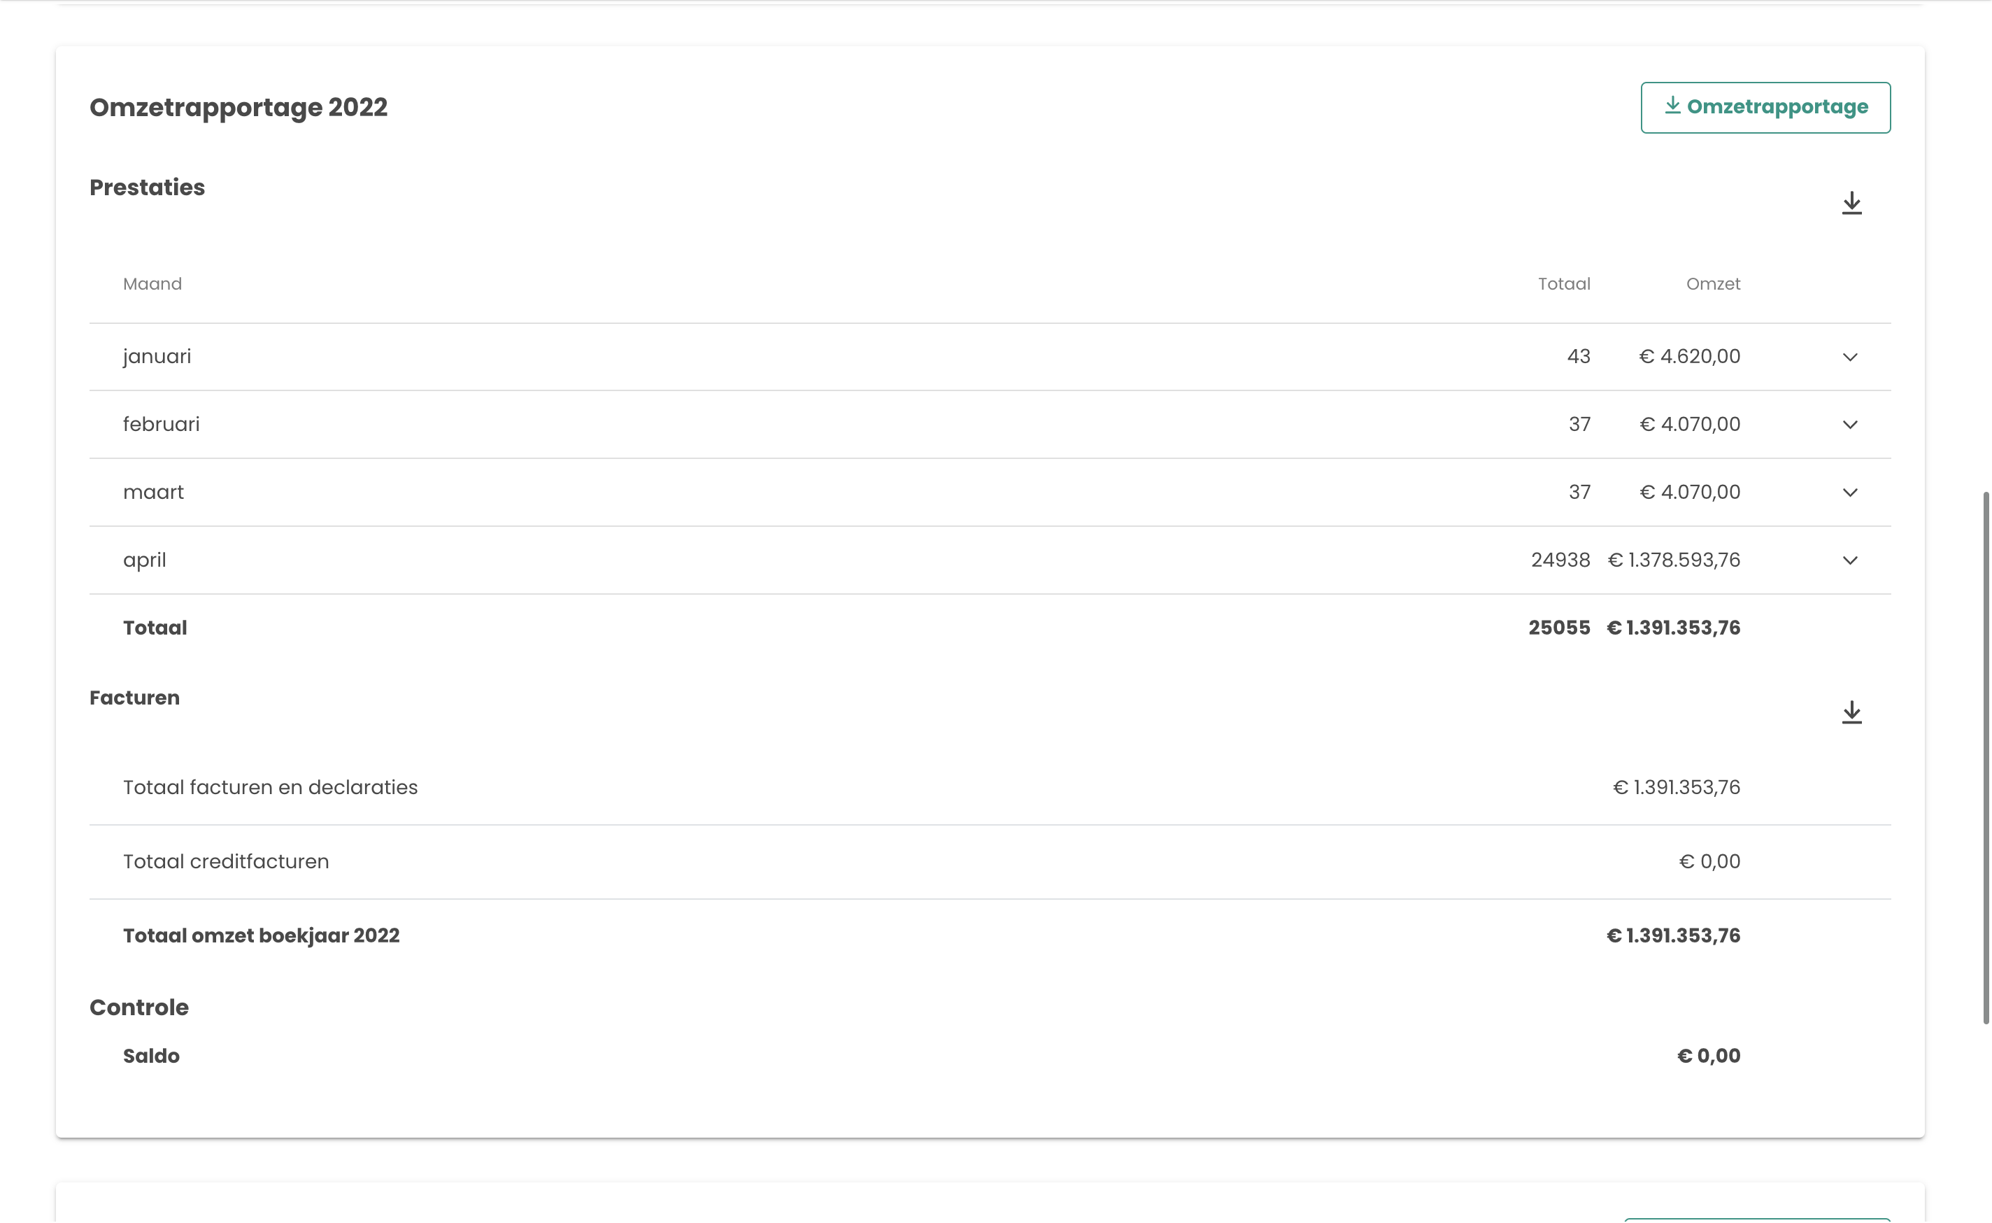The width and height of the screenshot is (1992, 1223).
Task: Select the februari omzet amount € 4.070,00
Action: [1690, 425]
